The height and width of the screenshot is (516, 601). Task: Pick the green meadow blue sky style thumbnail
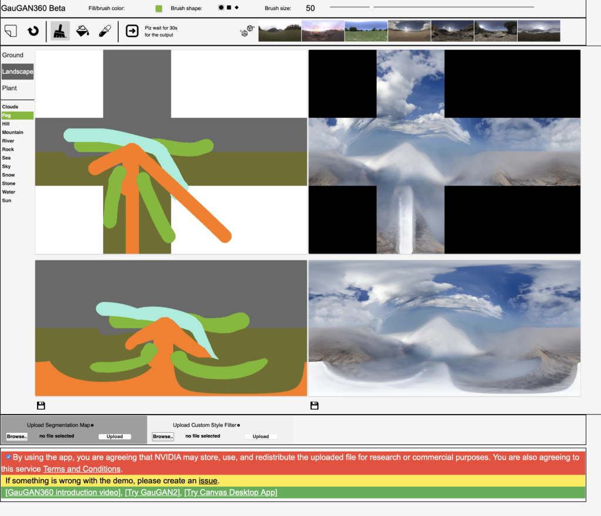tap(366, 31)
